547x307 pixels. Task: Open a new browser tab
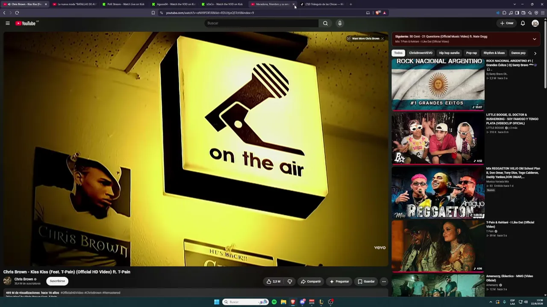click(351, 4)
